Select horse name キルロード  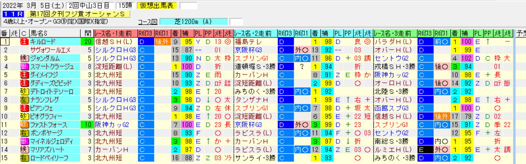[43, 41]
